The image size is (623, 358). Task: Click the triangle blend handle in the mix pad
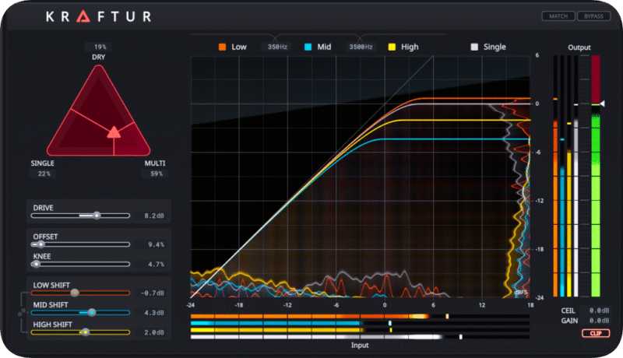[114, 130]
